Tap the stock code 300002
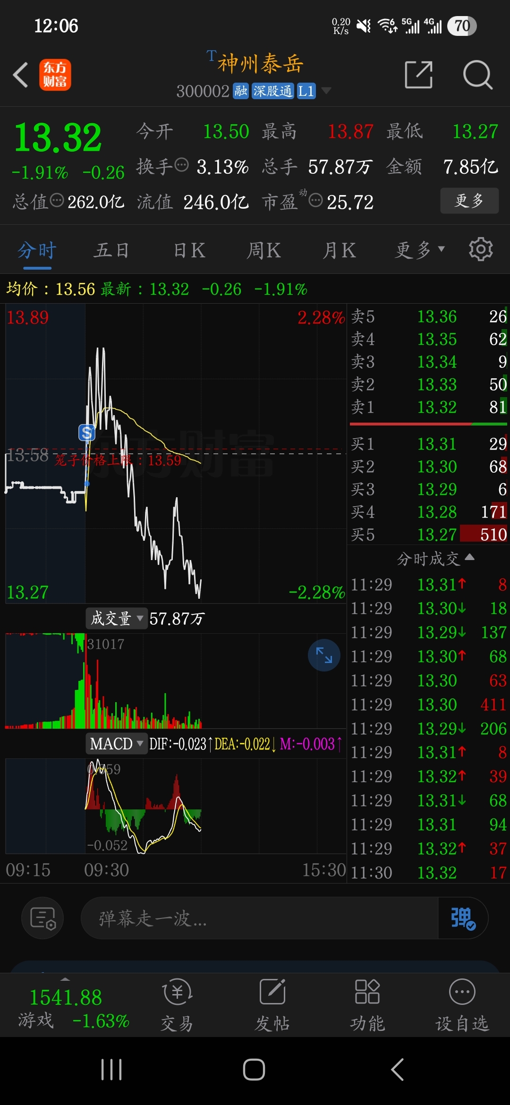 [x=203, y=91]
